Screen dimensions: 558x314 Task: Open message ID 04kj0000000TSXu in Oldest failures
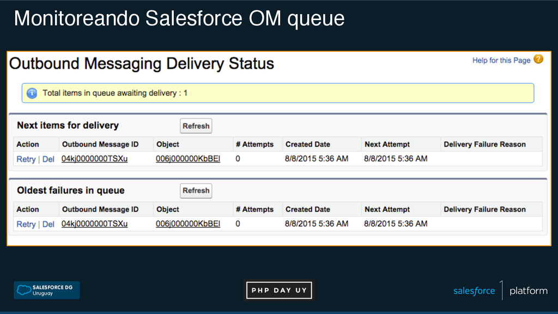94,224
